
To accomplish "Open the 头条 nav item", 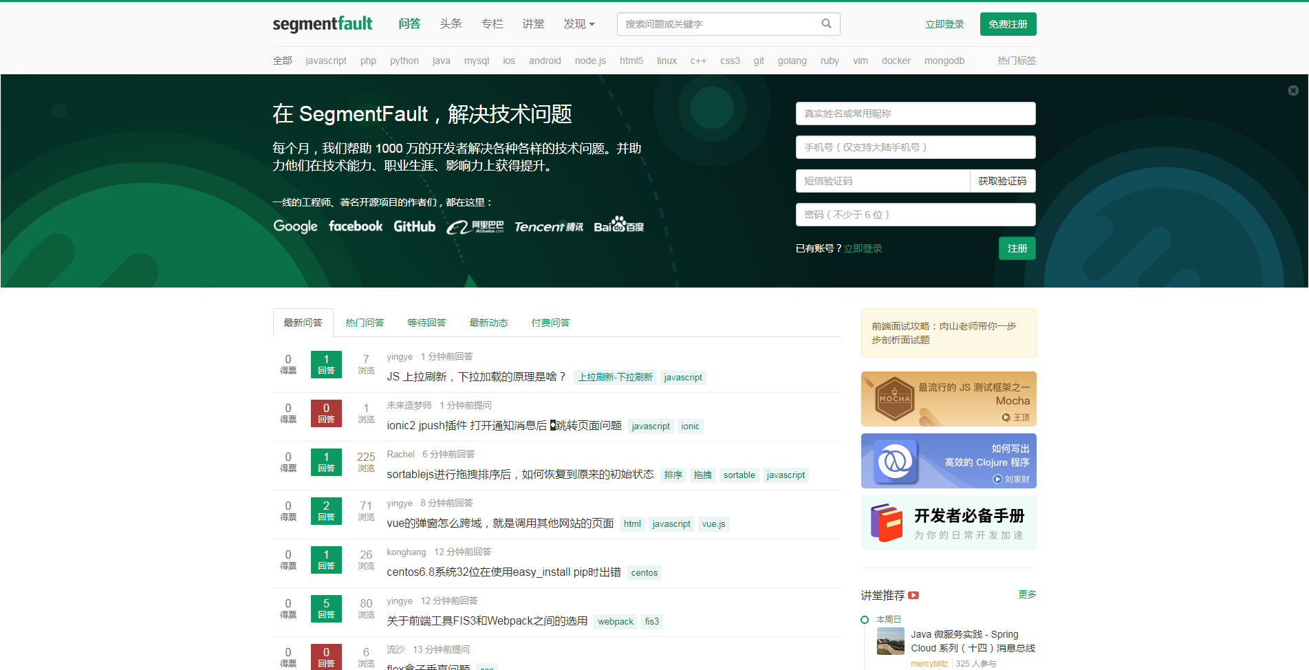I will [451, 24].
